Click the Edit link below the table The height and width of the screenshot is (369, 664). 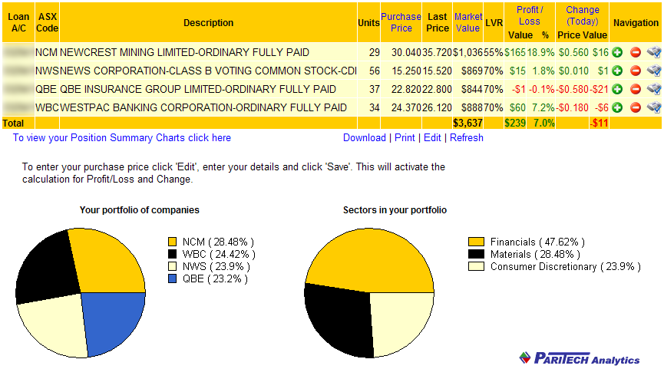click(432, 138)
